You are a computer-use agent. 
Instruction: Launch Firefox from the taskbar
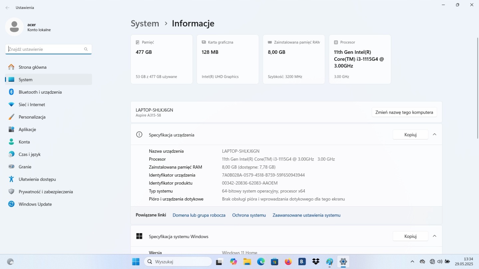[x=288, y=262]
